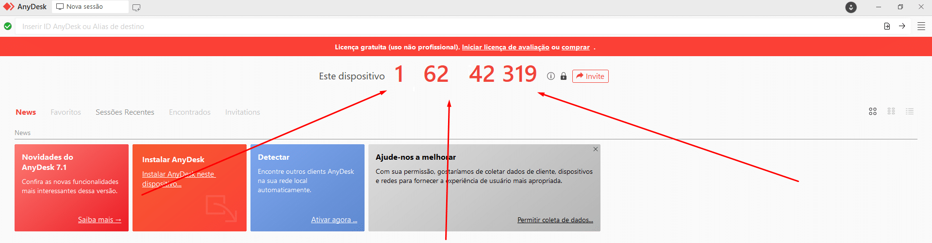Open the Sessões Recentes tab
The image size is (932, 243).
tap(125, 112)
